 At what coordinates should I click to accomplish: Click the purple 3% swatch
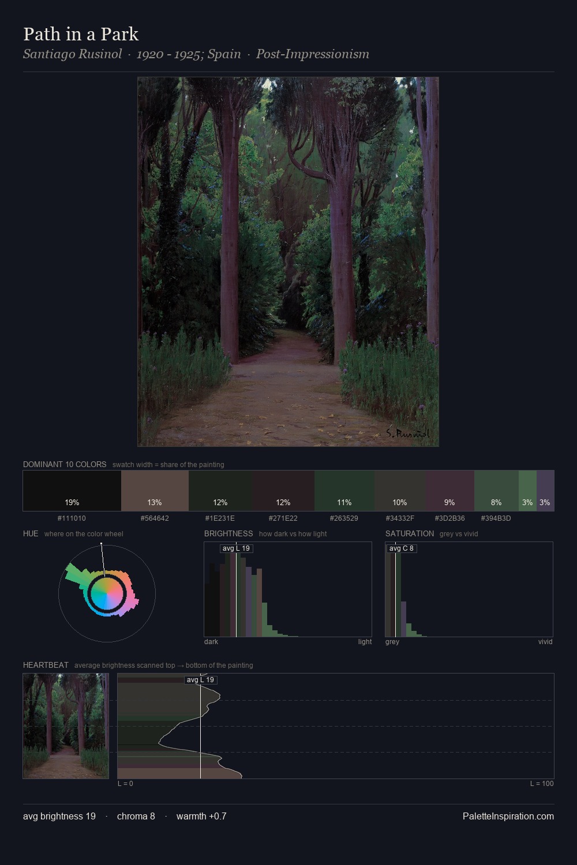pos(545,491)
